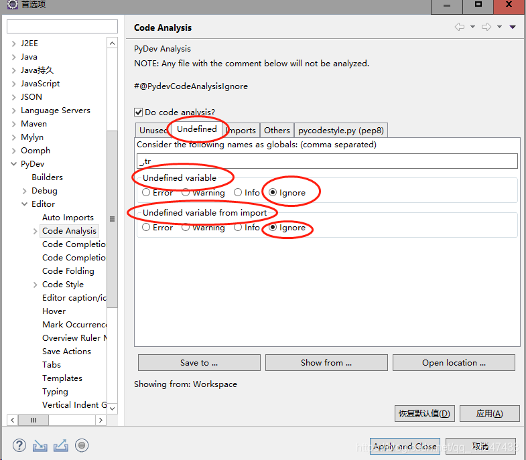The width and height of the screenshot is (526, 460).
Task: Expand the Maven tree node
Action: click(x=13, y=124)
